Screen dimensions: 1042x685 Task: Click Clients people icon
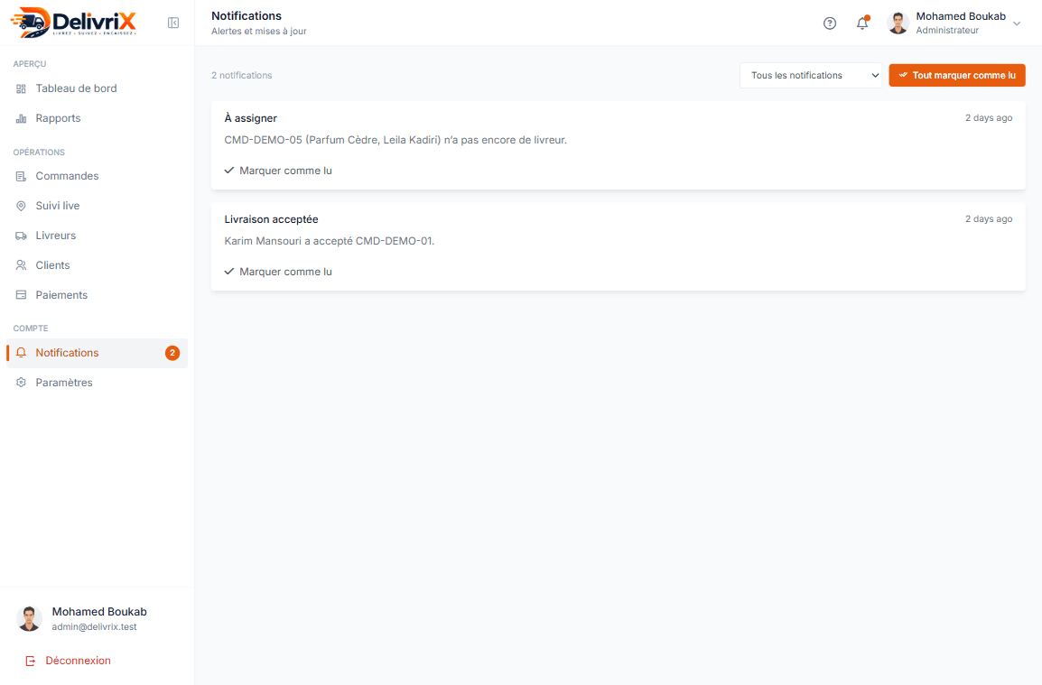(22, 265)
